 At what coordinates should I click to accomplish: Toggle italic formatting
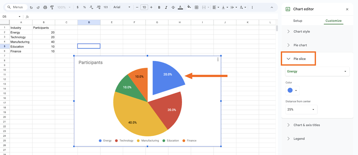[166, 7]
